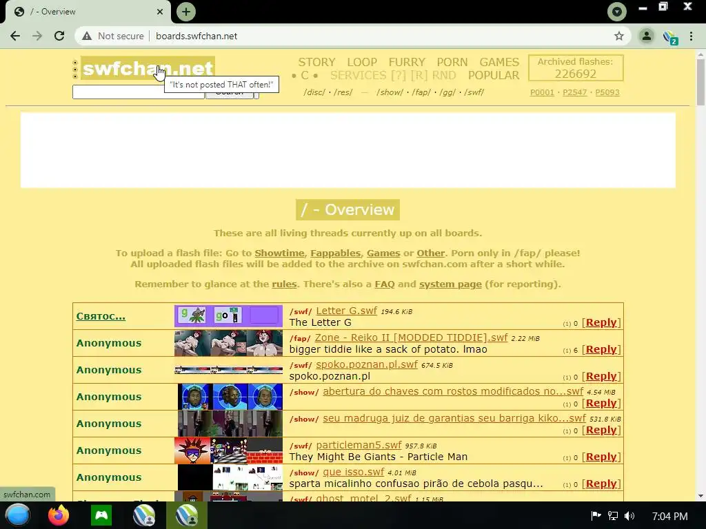
Task: Click the Letter G thread thumbnail
Action: 228,315
